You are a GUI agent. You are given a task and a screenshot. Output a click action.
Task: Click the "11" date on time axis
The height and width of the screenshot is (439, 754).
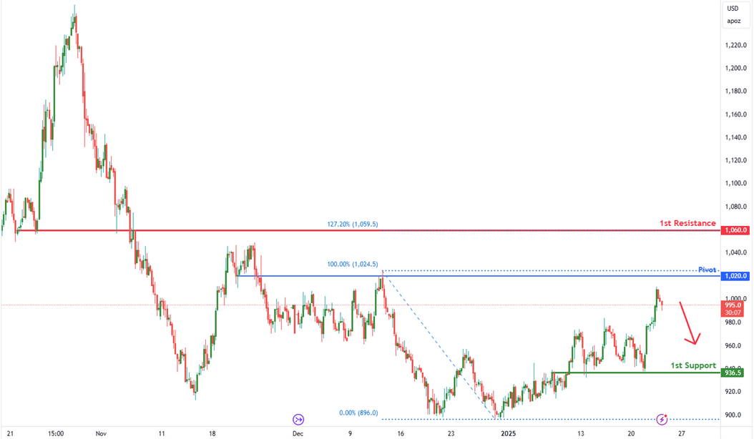click(x=162, y=433)
